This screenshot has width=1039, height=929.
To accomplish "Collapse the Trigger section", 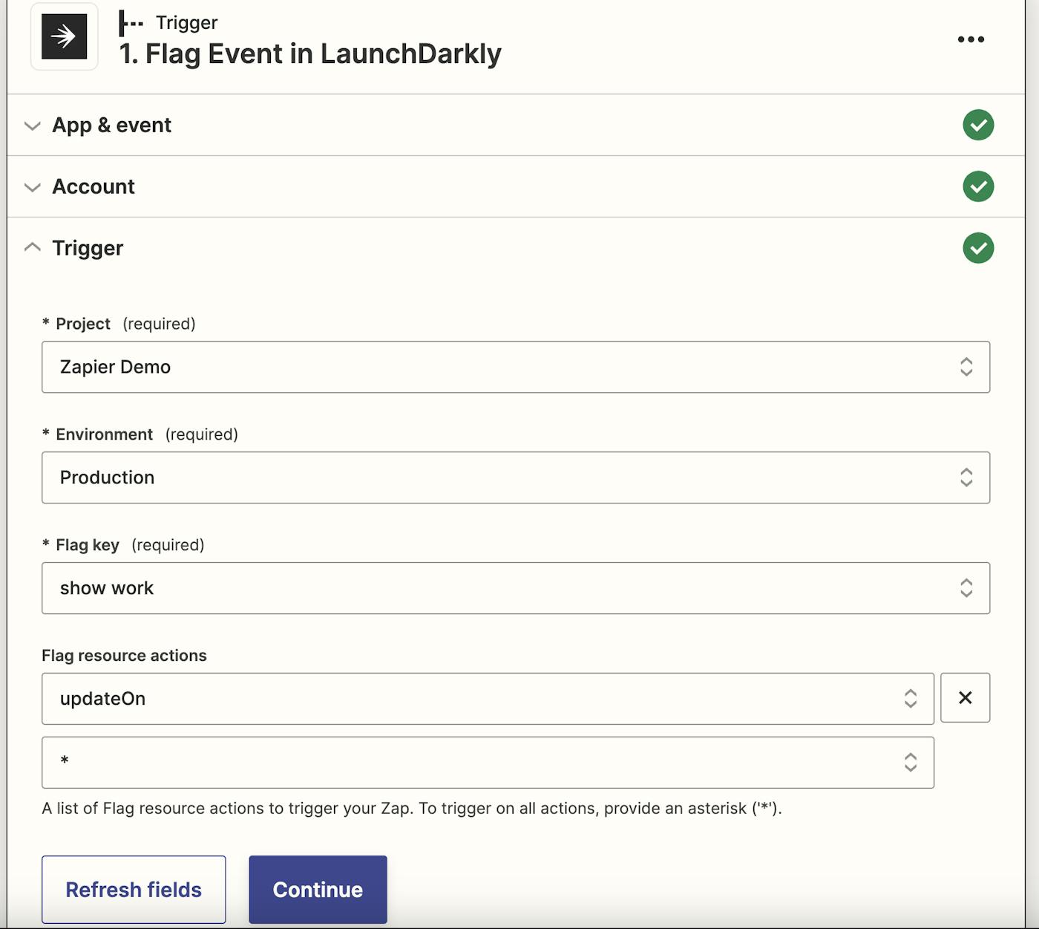I will tap(32, 247).
